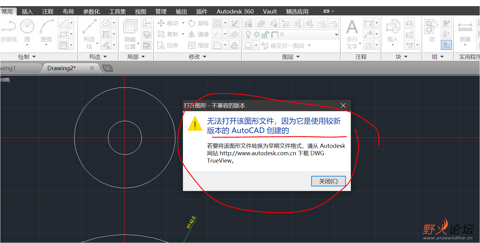Click the rectangular array icon

pos(217,23)
